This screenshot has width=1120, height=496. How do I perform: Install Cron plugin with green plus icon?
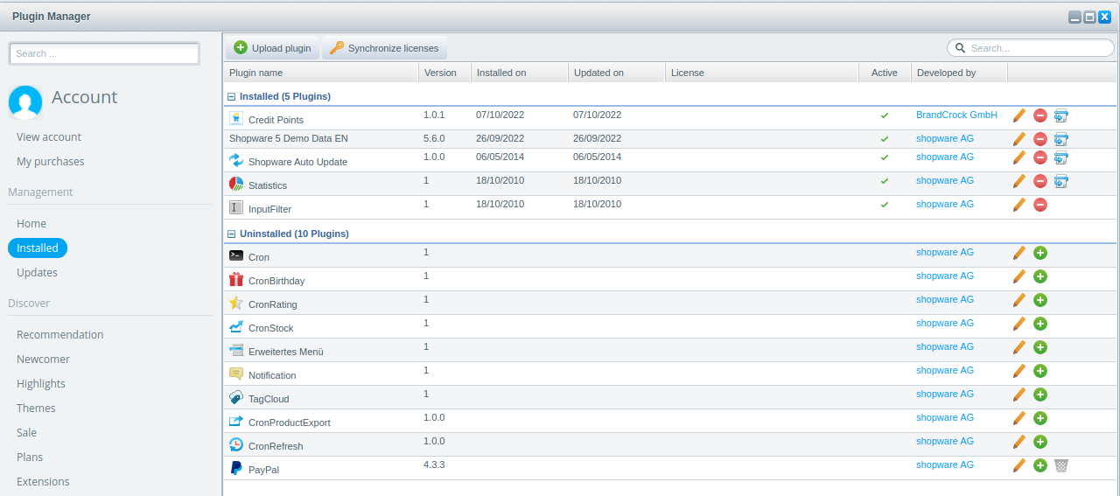(x=1040, y=253)
